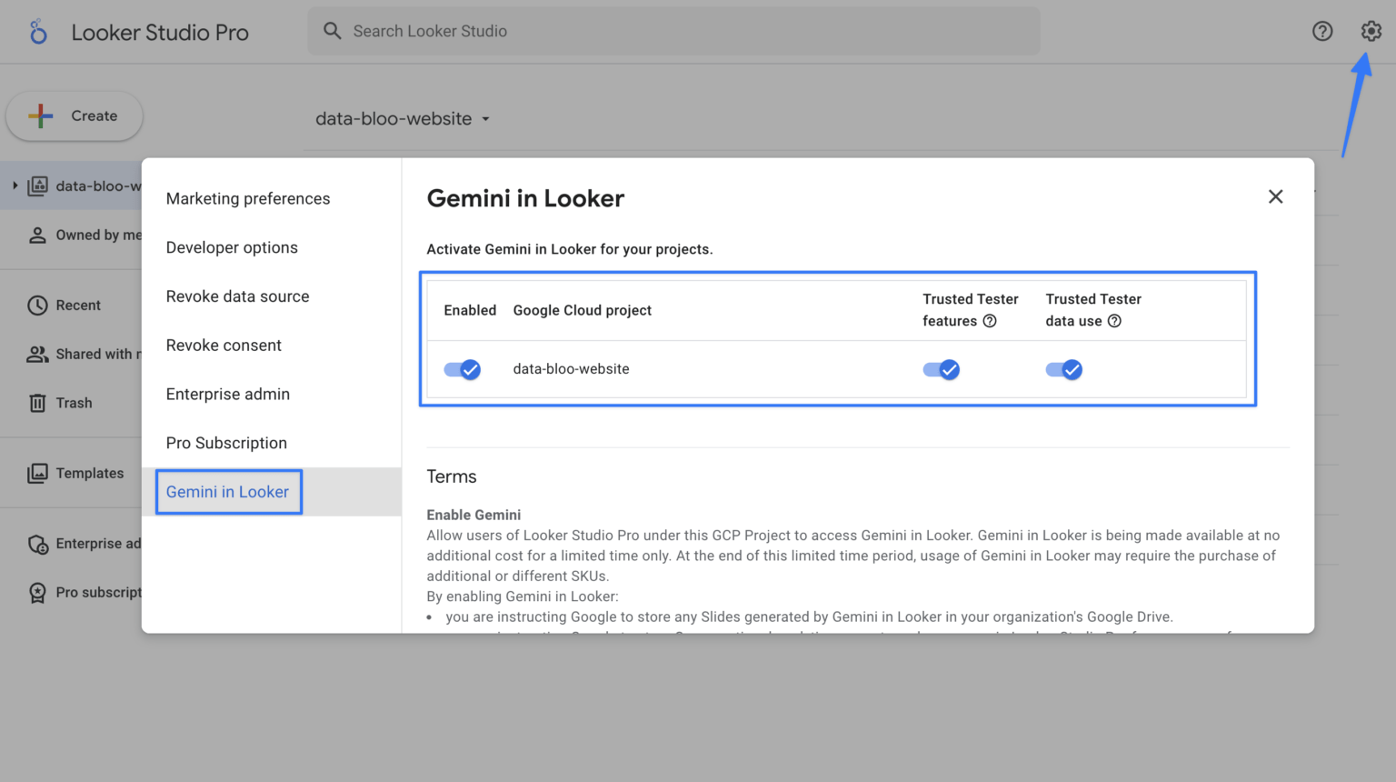This screenshot has width=1396, height=782.
Task: Select the Shared with me icon
Action: pos(37,354)
